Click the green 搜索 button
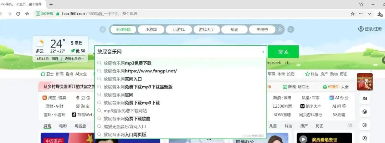 pyautogui.click(x=283, y=52)
